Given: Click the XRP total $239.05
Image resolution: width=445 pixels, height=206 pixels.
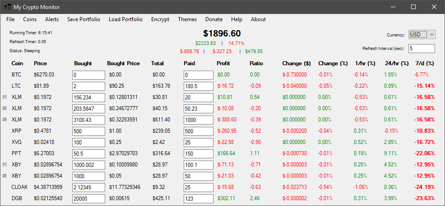Looking at the screenshot, I should (161, 131).
